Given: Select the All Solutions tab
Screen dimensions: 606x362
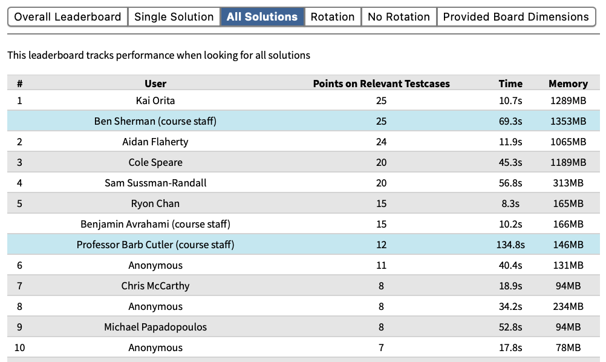Looking at the screenshot, I should pyautogui.click(x=262, y=17).
